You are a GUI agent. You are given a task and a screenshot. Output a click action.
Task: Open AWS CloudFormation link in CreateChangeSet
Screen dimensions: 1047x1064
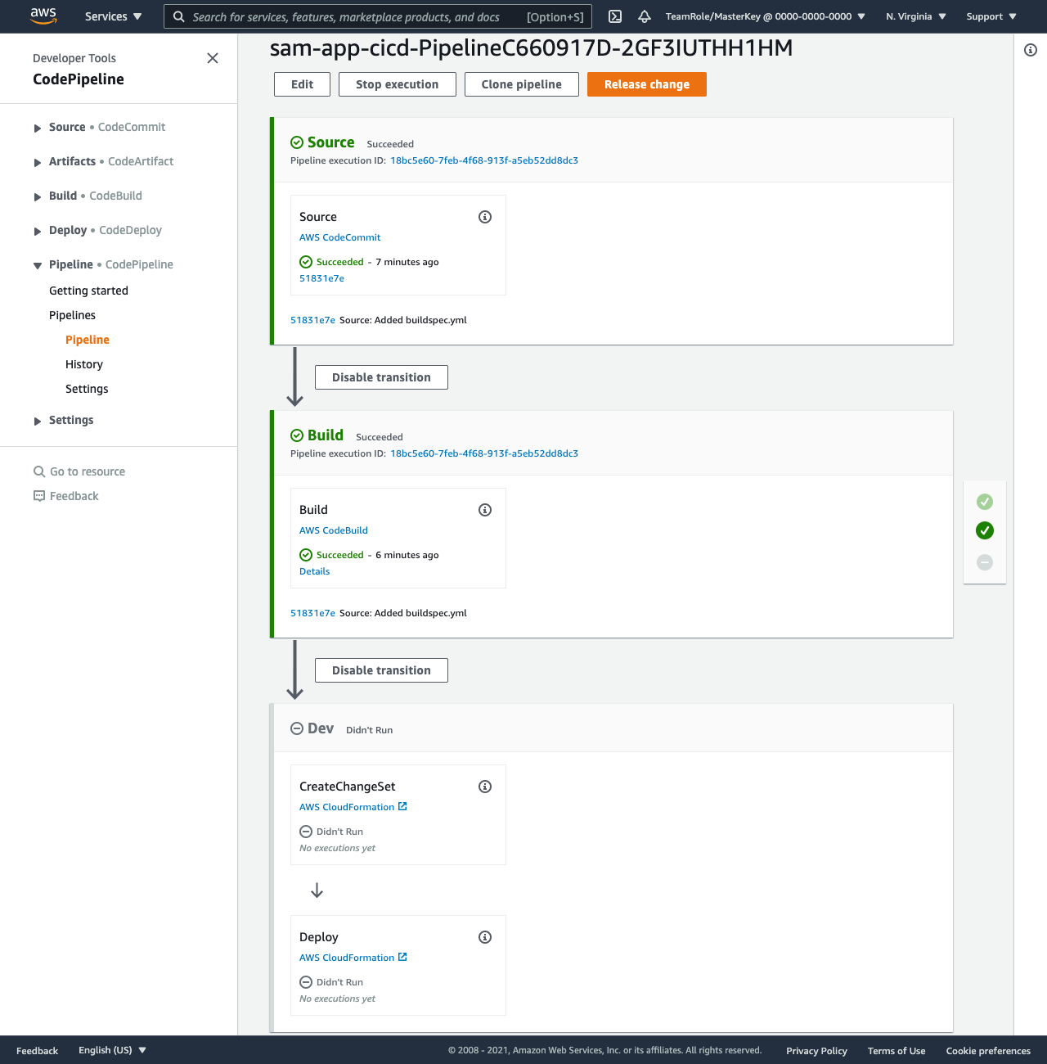point(347,807)
